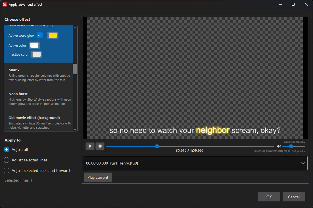The height and width of the screenshot is (208, 313).
Task: Dismiss the dialog with Cancel
Action: 293,197
